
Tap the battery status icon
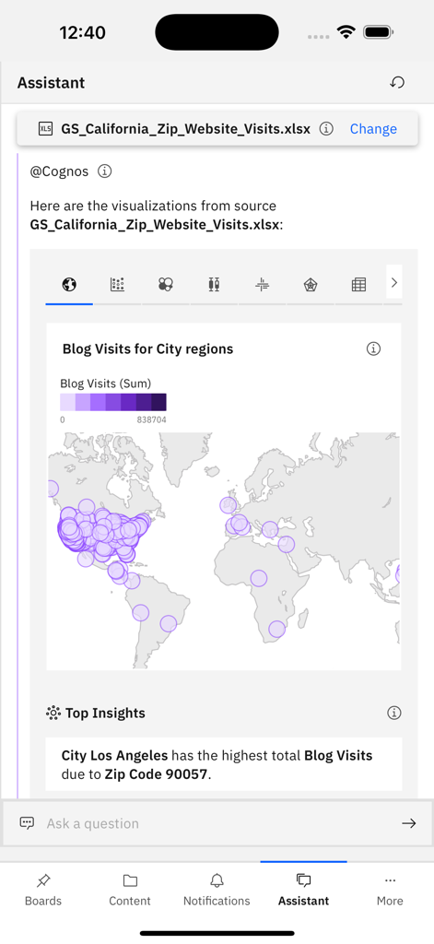coord(379,32)
